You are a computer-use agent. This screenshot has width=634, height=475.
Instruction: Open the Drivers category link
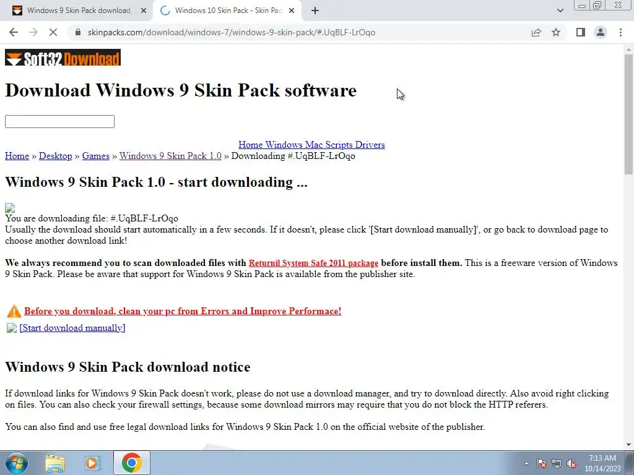point(370,145)
